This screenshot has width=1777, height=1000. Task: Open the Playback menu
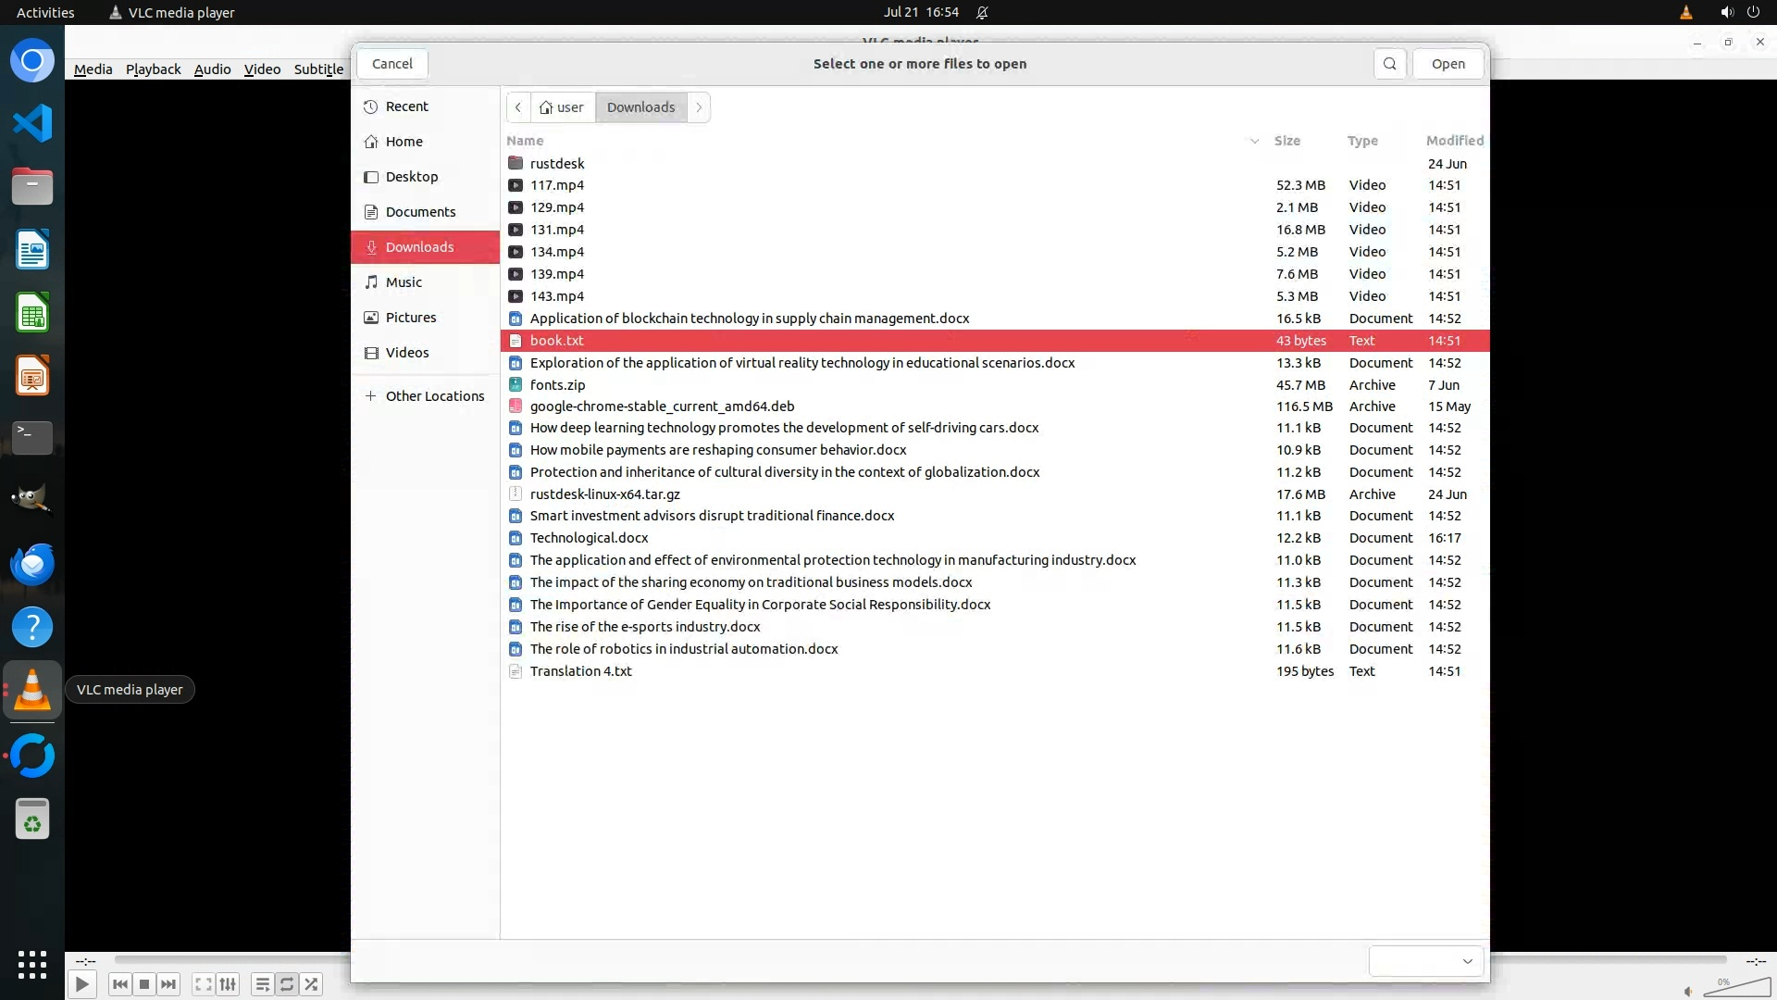point(153,69)
